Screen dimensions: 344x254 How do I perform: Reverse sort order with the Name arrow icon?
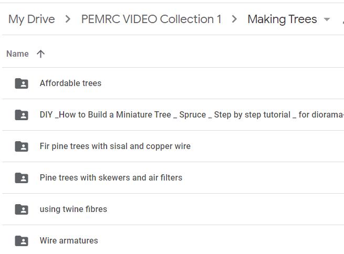point(40,54)
